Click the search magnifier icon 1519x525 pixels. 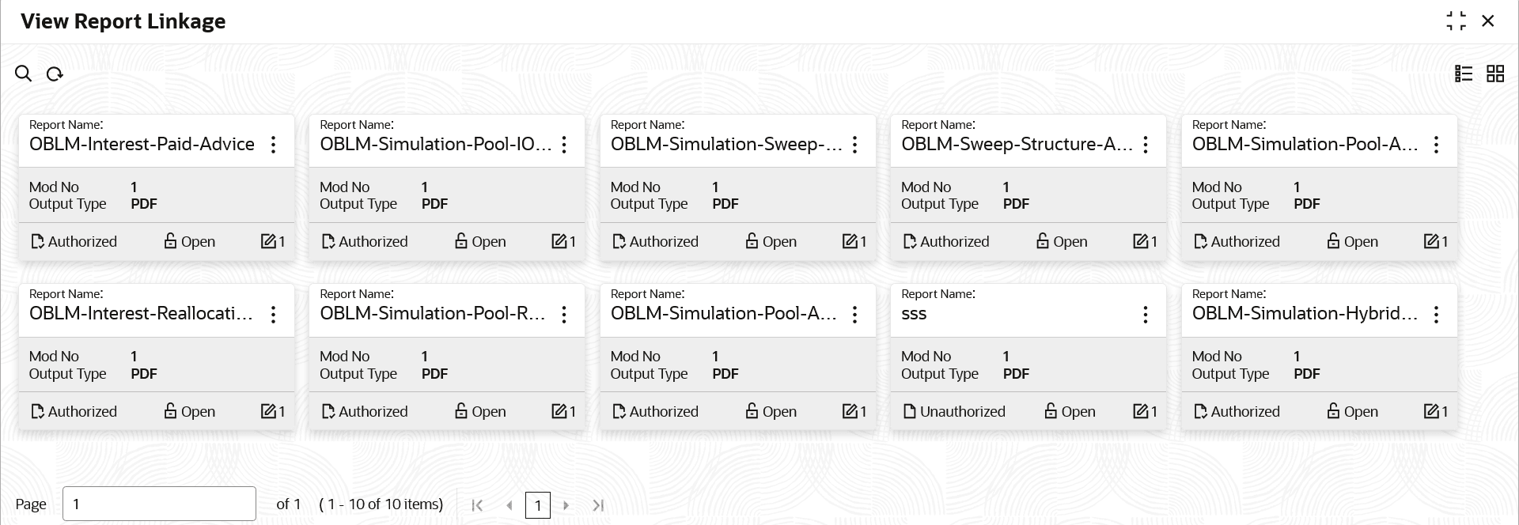click(23, 74)
